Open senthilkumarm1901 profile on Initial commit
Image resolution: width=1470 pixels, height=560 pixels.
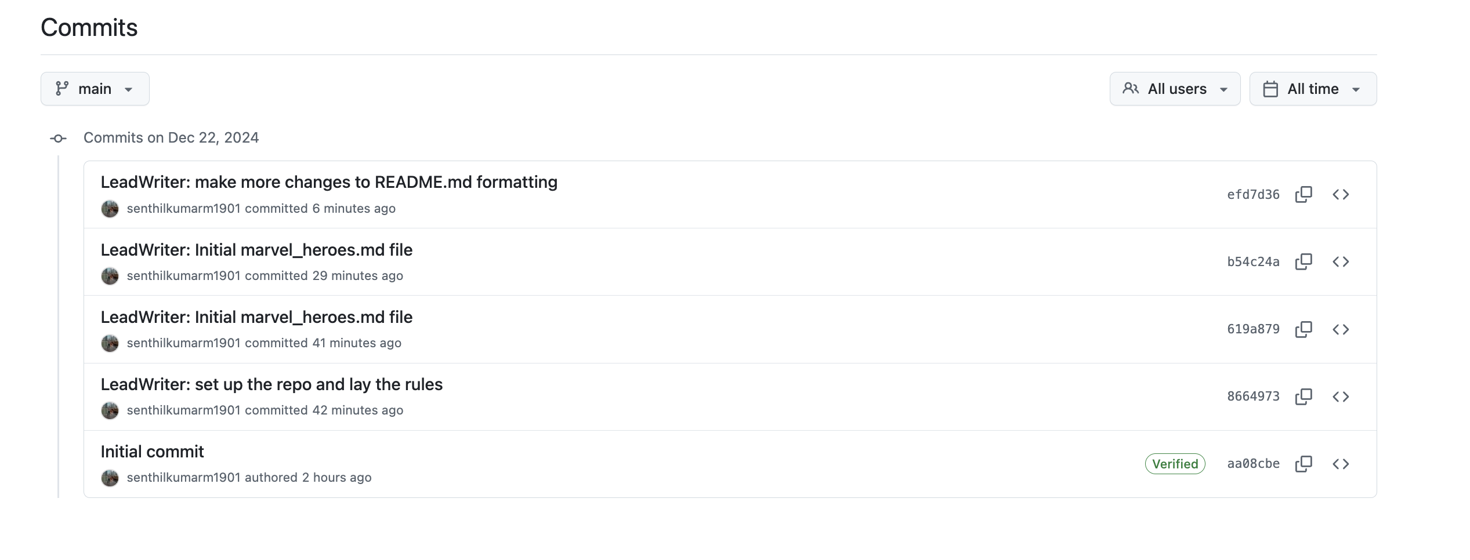pyautogui.click(x=183, y=478)
